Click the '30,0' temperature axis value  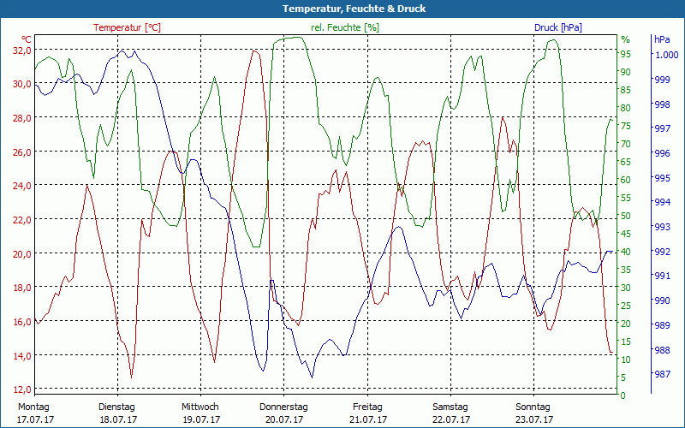[22, 84]
